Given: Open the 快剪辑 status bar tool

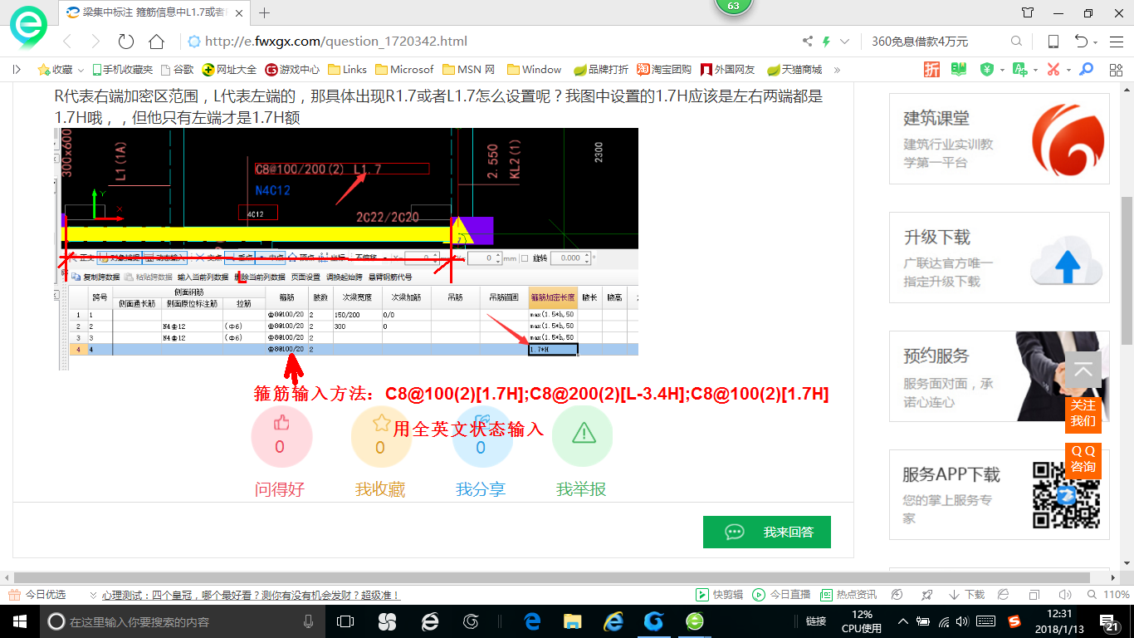Looking at the screenshot, I should point(719,595).
